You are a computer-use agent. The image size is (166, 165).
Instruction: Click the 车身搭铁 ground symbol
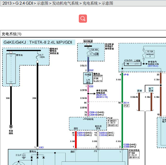(x=11, y=126)
